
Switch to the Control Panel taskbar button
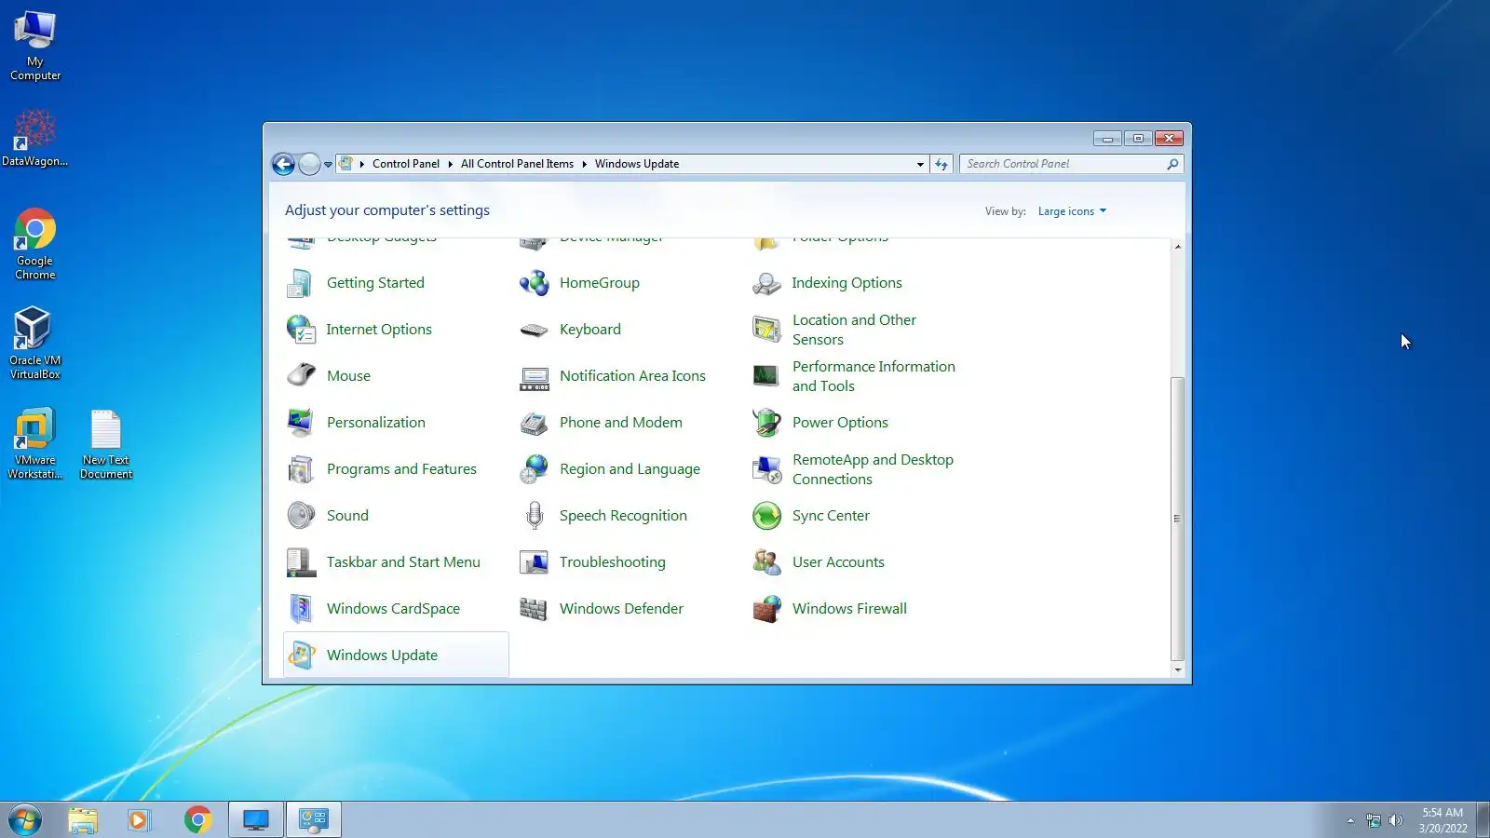click(313, 820)
